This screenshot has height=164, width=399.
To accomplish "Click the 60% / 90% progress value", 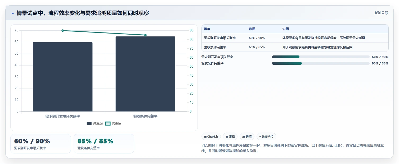I will pyautogui.click(x=380, y=57).
